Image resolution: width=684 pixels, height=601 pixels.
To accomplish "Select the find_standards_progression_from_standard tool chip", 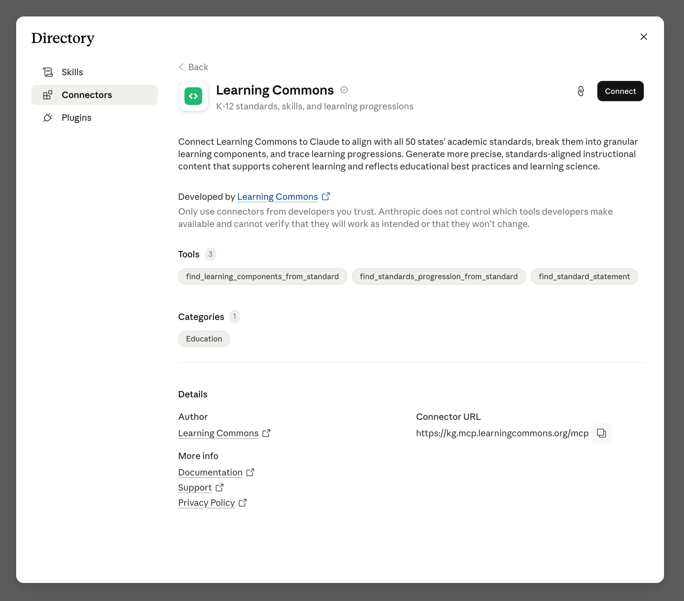I will (439, 277).
